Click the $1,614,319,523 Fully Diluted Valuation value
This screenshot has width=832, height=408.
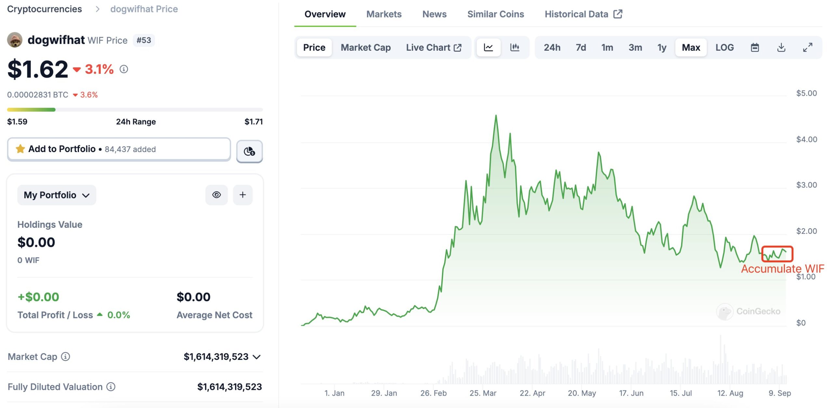(x=229, y=387)
